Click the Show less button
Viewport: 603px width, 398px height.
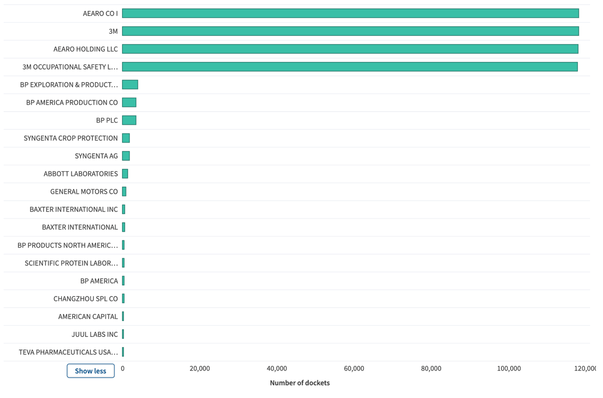(90, 371)
